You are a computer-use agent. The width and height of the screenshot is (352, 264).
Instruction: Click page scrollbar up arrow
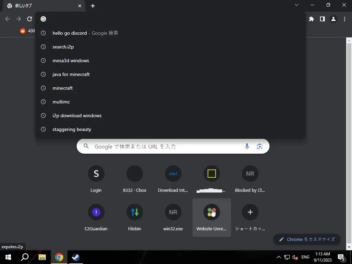[349, 41]
